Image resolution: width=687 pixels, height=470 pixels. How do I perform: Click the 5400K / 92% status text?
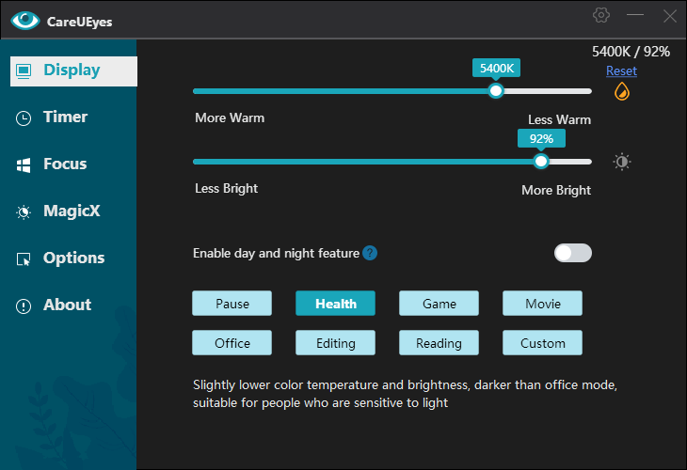click(x=631, y=52)
